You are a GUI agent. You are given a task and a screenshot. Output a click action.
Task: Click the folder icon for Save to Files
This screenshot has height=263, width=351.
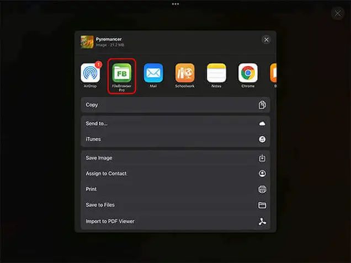click(x=262, y=205)
